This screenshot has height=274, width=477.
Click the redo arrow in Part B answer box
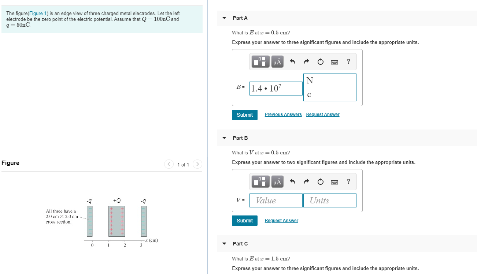click(x=306, y=181)
